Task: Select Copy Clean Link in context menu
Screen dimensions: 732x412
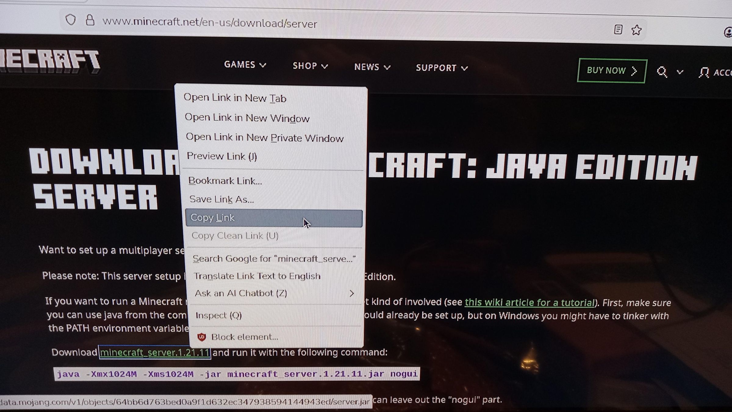Action: 274,236
